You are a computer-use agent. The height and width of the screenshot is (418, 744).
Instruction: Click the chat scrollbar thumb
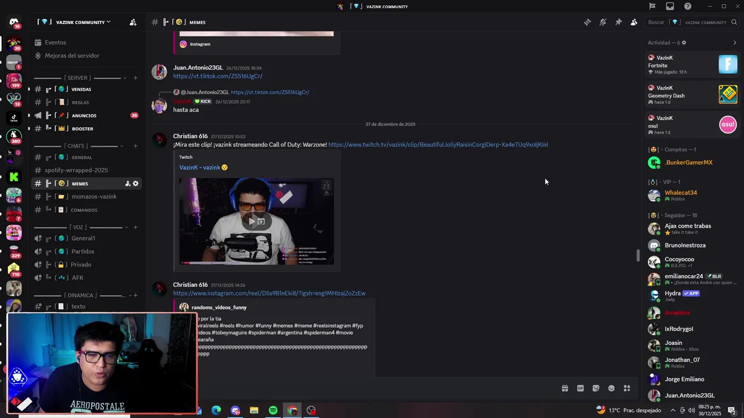tap(638, 255)
